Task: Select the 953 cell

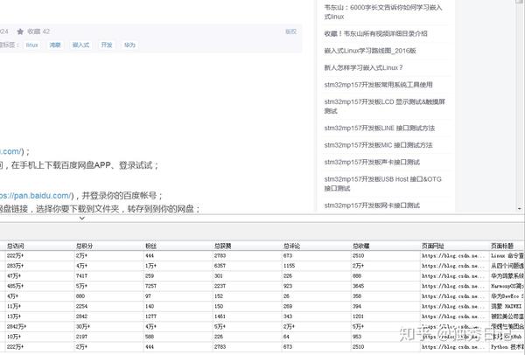Action: 385,337
